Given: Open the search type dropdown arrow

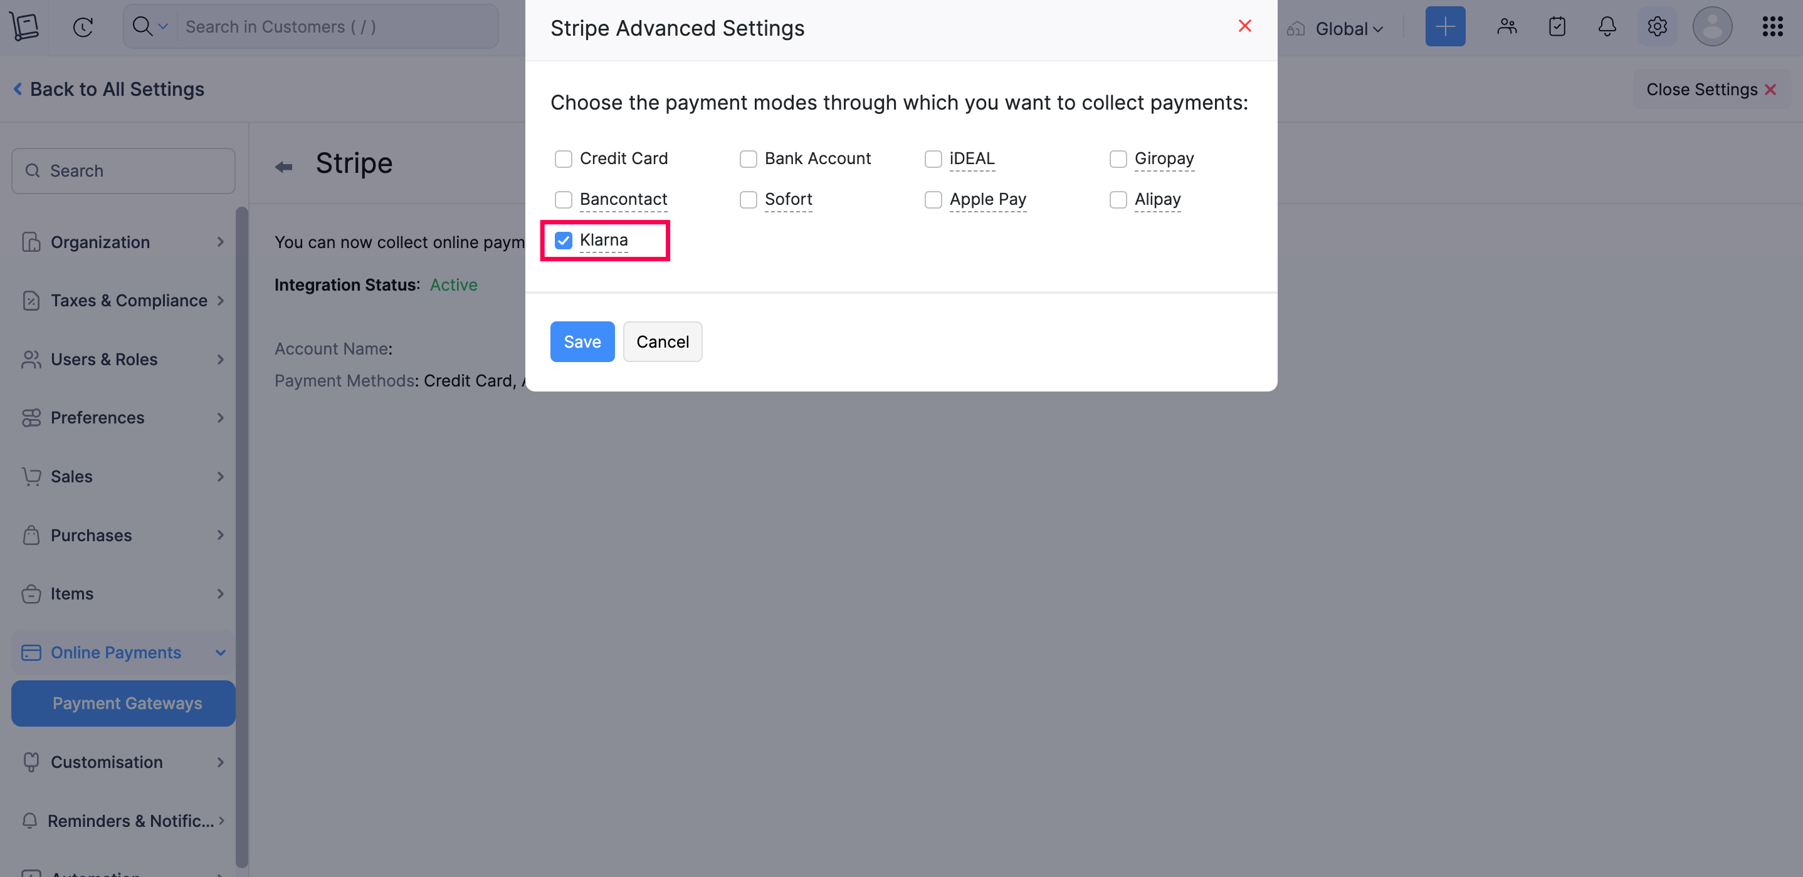Looking at the screenshot, I should coord(162,28).
